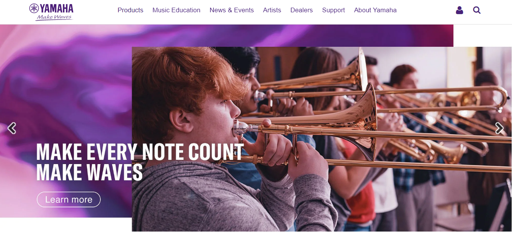Open the Support menu item

[x=333, y=10]
